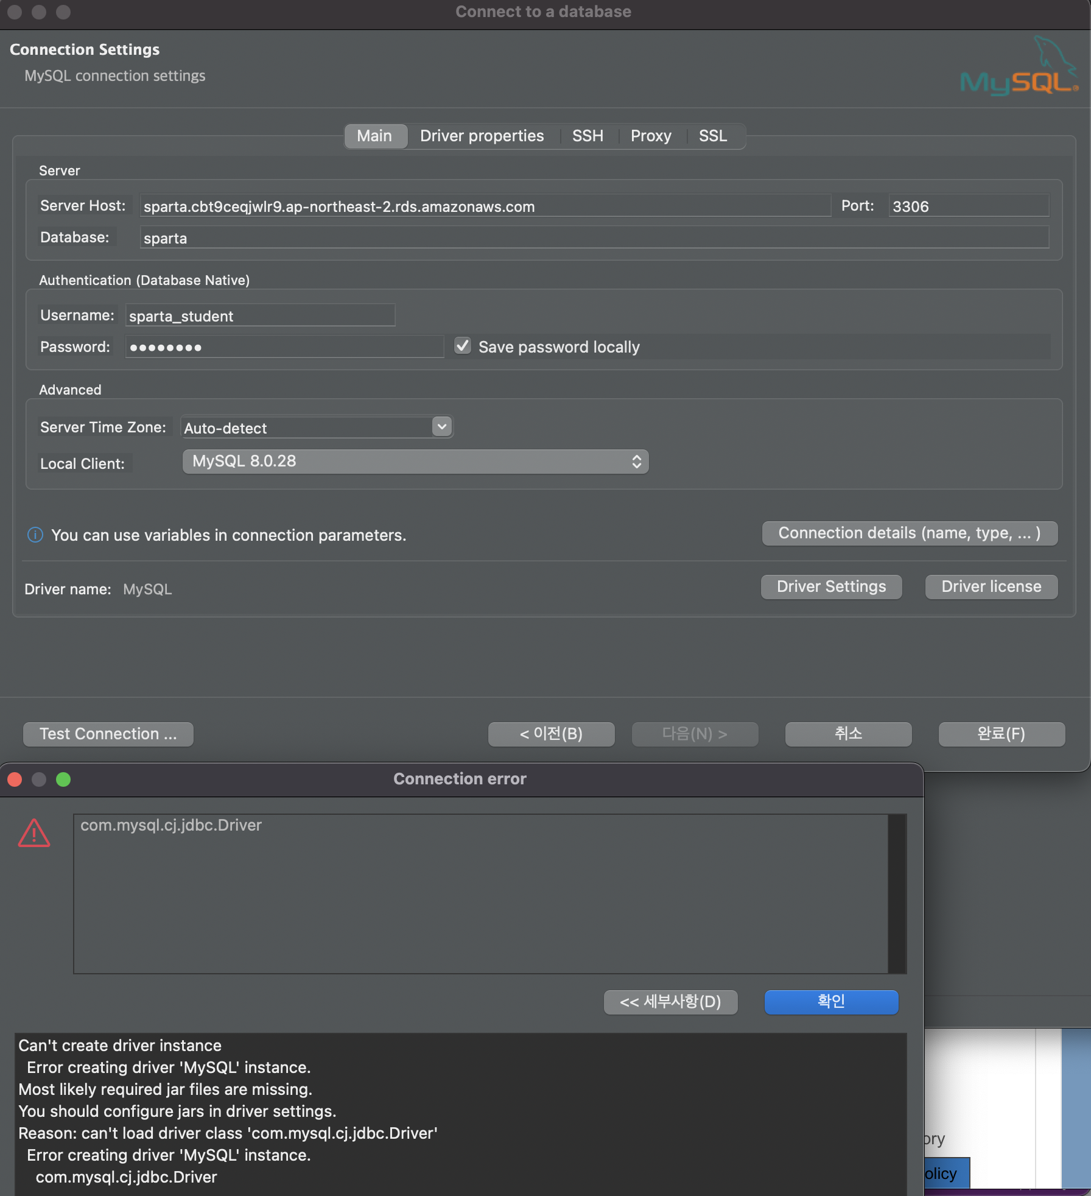
Task: Open the Driver properties tab
Action: (x=482, y=136)
